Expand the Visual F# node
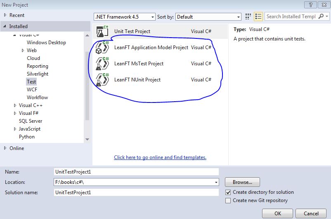The height and width of the screenshot is (219, 331). click(x=15, y=113)
